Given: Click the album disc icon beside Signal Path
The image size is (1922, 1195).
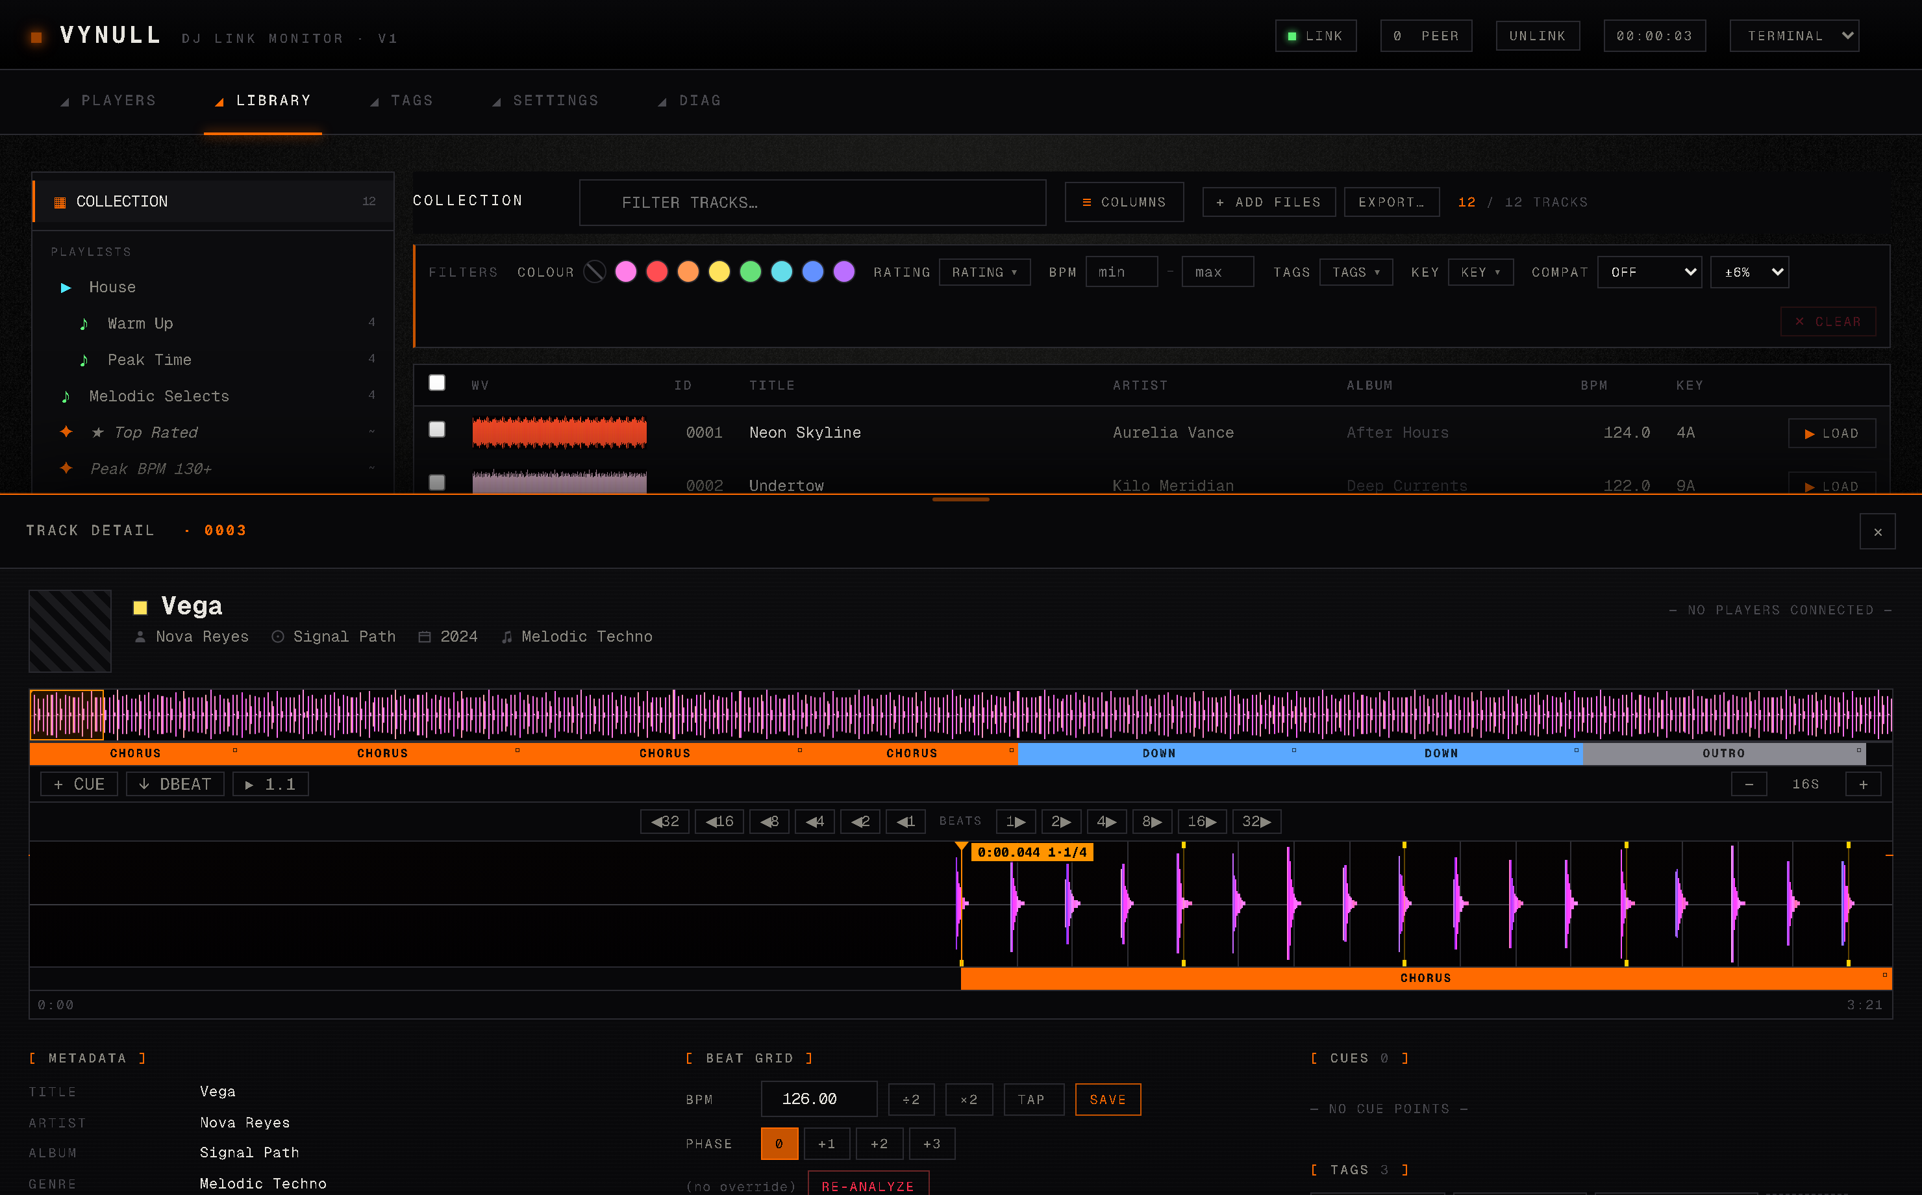Looking at the screenshot, I should (277, 637).
